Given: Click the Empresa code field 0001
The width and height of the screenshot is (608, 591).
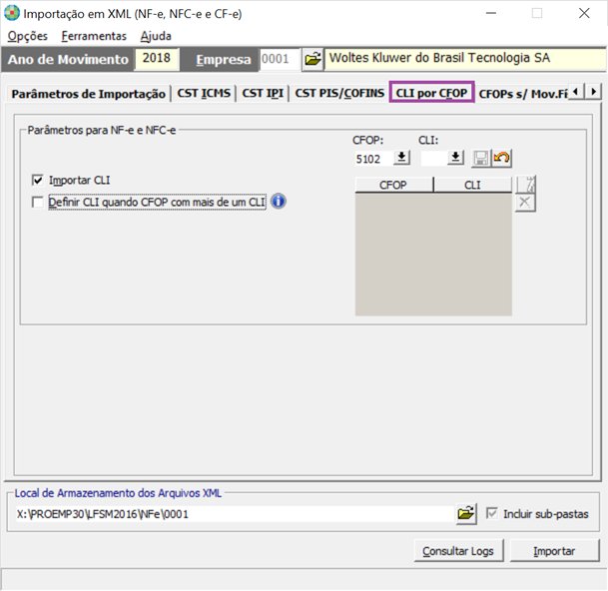Looking at the screenshot, I should tap(280, 59).
